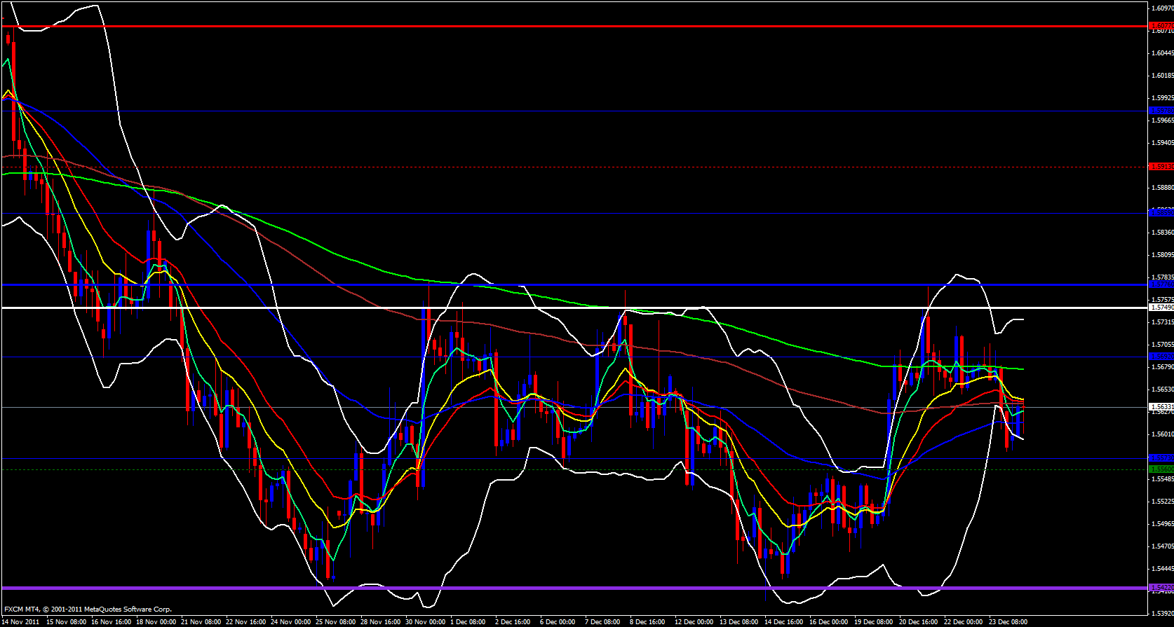Select the 1.58880 price scale label

[x=1162, y=188]
